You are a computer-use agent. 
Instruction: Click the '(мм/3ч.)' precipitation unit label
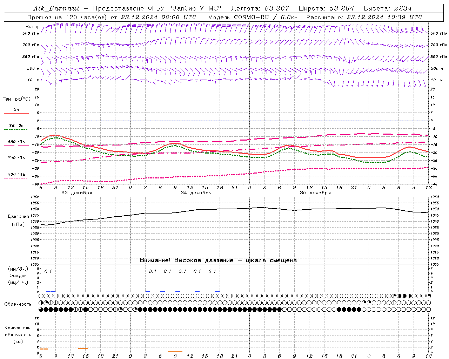tap(18, 269)
